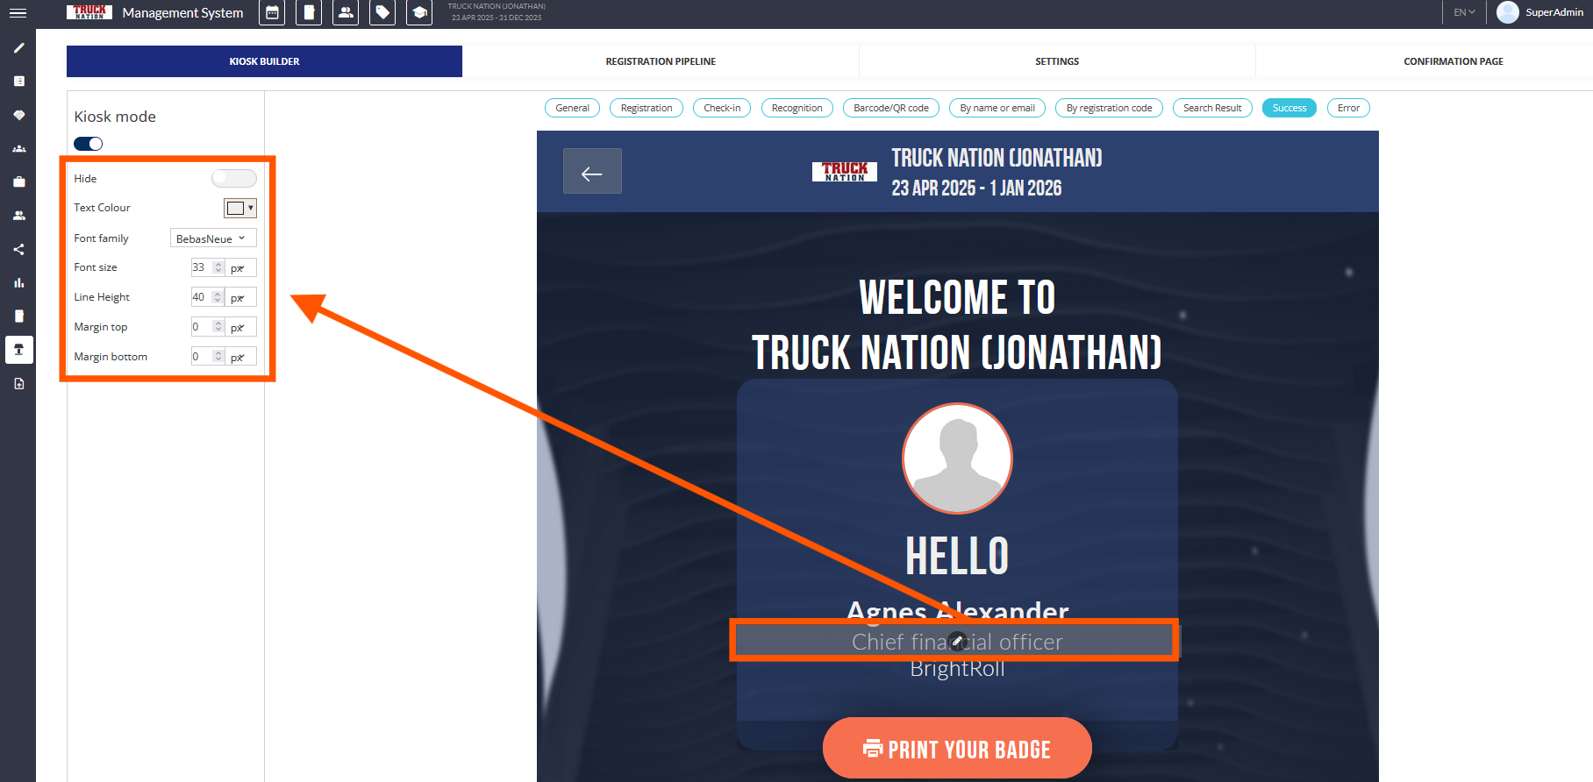
Task: Open the Text Colour picker swatch
Action: click(x=239, y=209)
